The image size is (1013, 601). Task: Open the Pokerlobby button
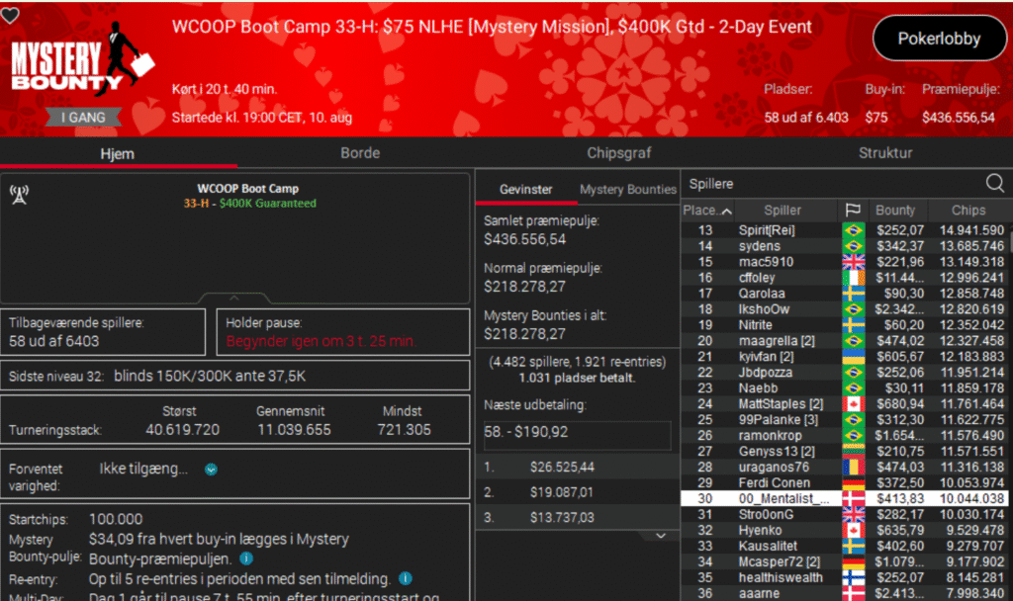click(939, 39)
